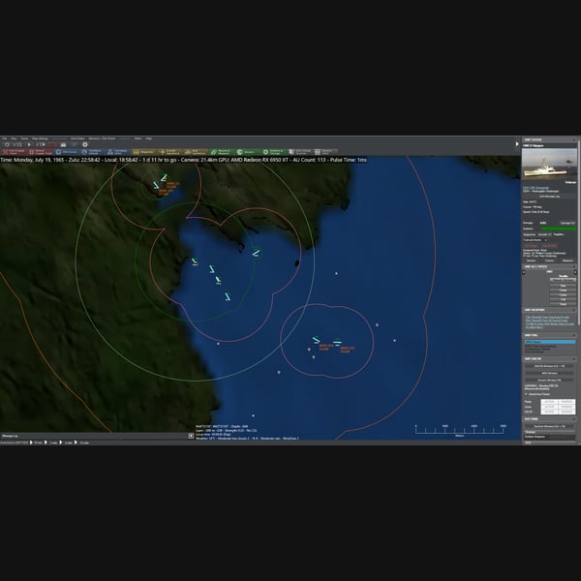The width and height of the screenshot is (581, 581).
Task: Click the red record/stop icon in toolbar
Action: pyautogui.click(x=52, y=144)
